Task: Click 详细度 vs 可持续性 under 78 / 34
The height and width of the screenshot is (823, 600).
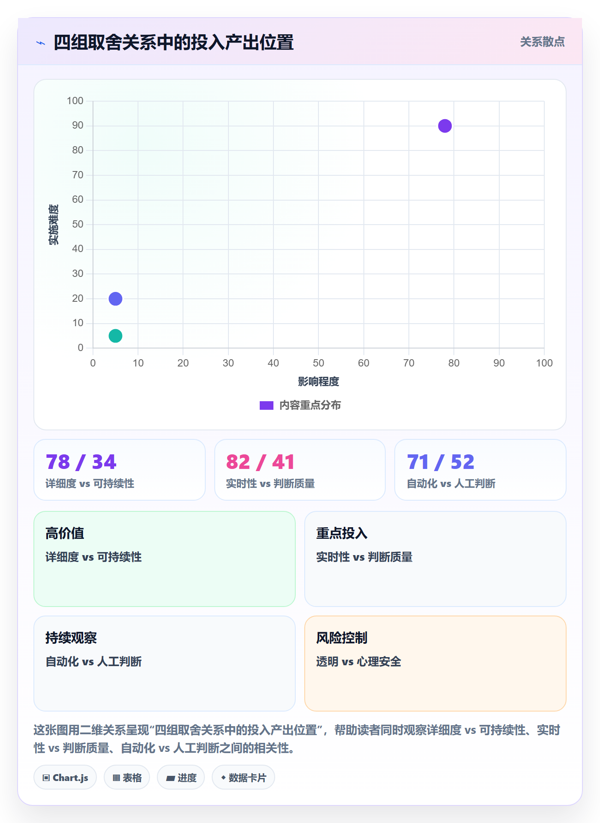Action: pos(90,484)
